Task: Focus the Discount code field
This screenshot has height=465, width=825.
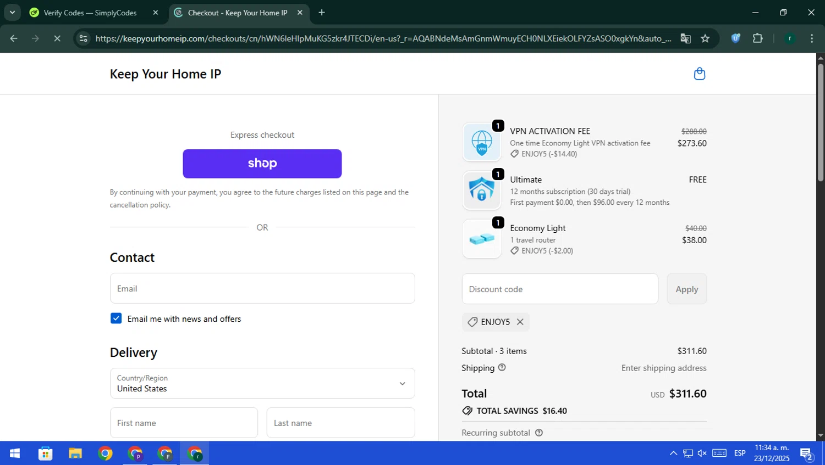Action: click(x=560, y=289)
